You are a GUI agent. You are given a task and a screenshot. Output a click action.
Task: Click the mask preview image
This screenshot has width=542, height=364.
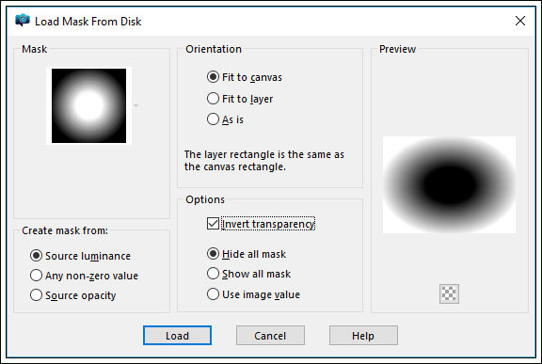450,184
